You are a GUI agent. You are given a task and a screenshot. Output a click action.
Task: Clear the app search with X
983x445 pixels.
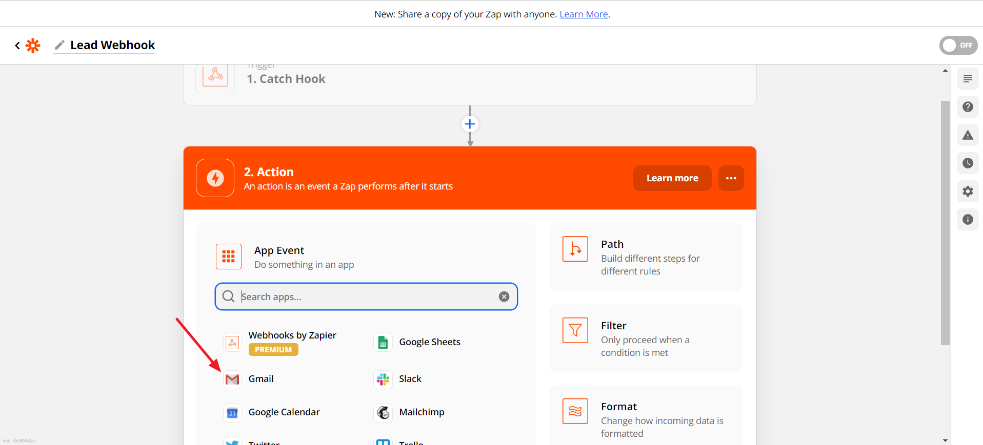pyautogui.click(x=504, y=296)
